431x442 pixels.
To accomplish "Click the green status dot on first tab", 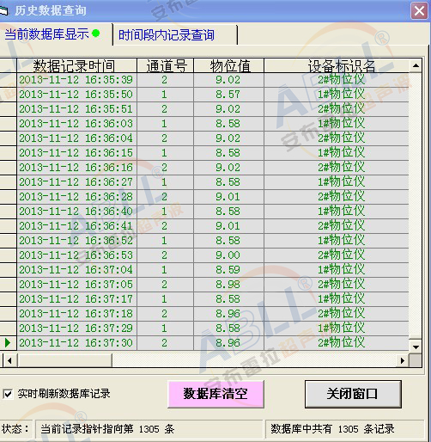I will coord(96,34).
